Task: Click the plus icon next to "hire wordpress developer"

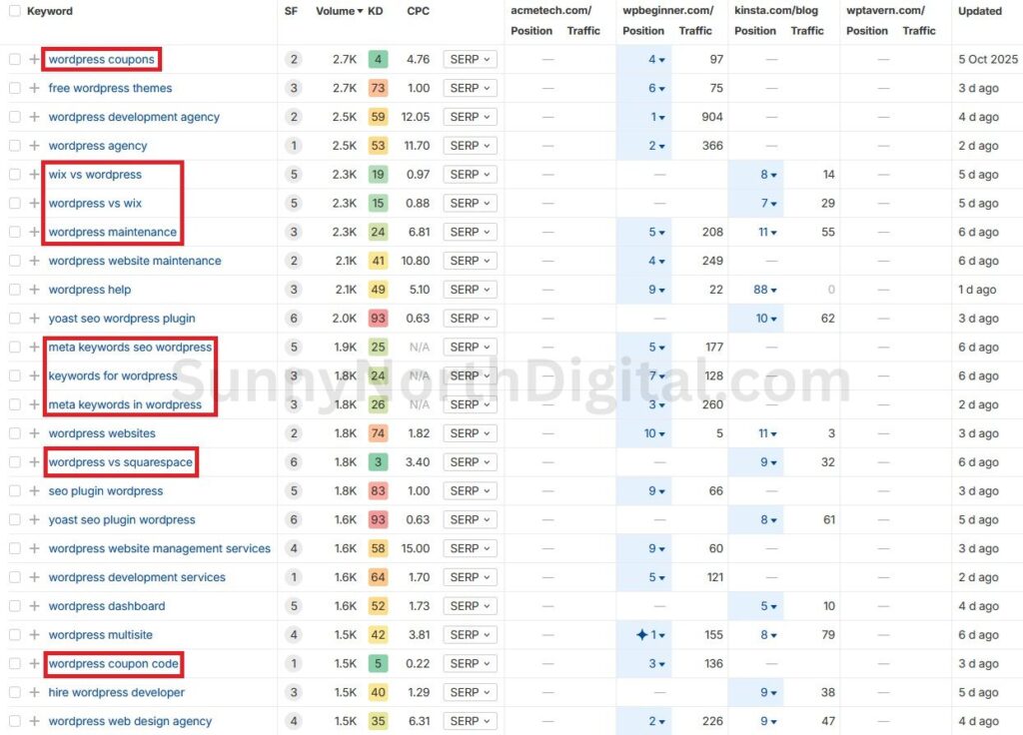Action: pyautogui.click(x=34, y=692)
